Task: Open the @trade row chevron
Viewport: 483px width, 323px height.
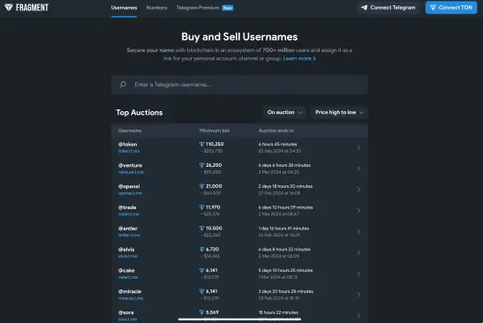Action: tap(358, 211)
